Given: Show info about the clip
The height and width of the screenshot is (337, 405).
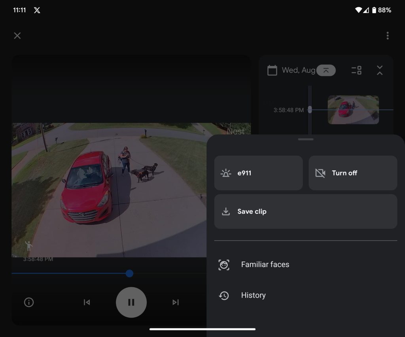Looking at the screenshot, I should tap(29, 302).
